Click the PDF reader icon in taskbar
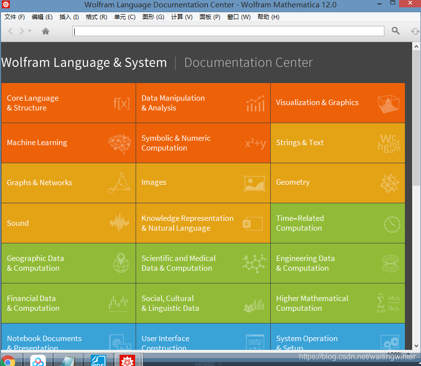The image size is (421, 366). click(x=98, y=360)
